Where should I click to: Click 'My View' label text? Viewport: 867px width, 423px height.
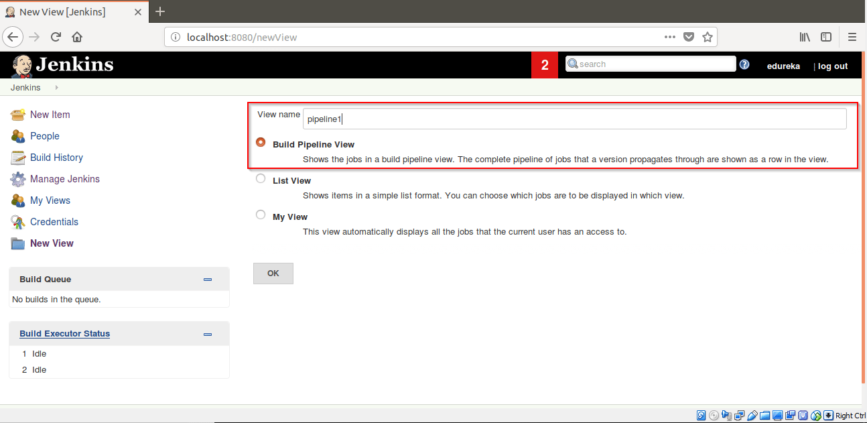coord(290,217)
